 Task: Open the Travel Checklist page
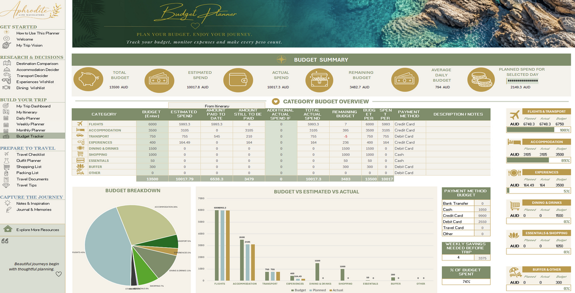coord(31,155)
